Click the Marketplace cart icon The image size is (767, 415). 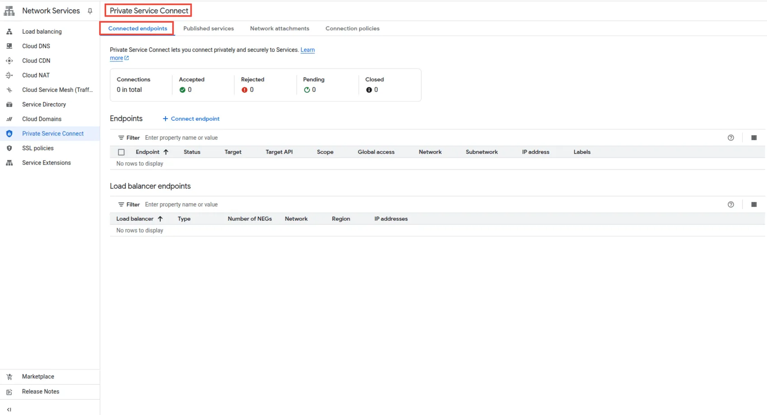tap(9, 377)
